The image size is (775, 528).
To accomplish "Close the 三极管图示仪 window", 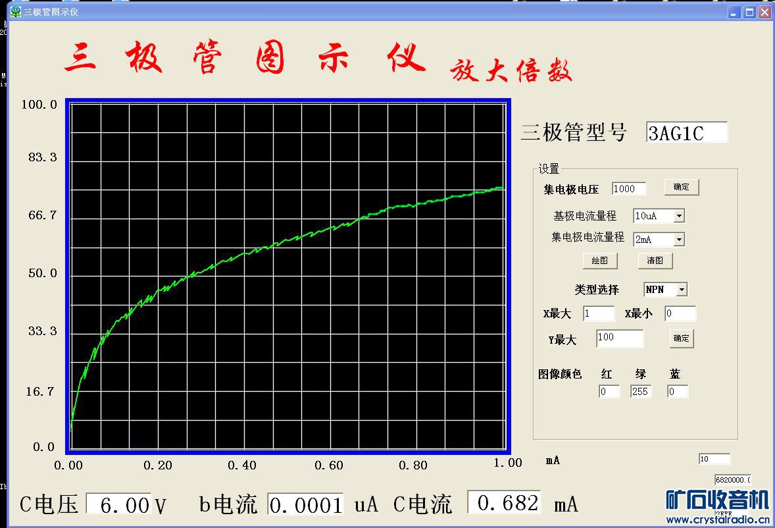I will 765,13.
